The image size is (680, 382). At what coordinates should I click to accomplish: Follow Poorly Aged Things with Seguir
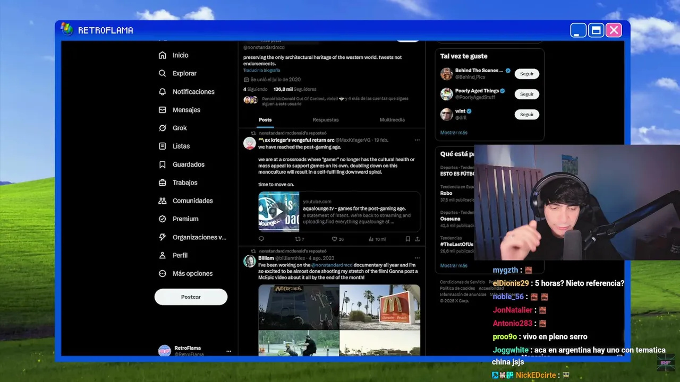(526, 94)
